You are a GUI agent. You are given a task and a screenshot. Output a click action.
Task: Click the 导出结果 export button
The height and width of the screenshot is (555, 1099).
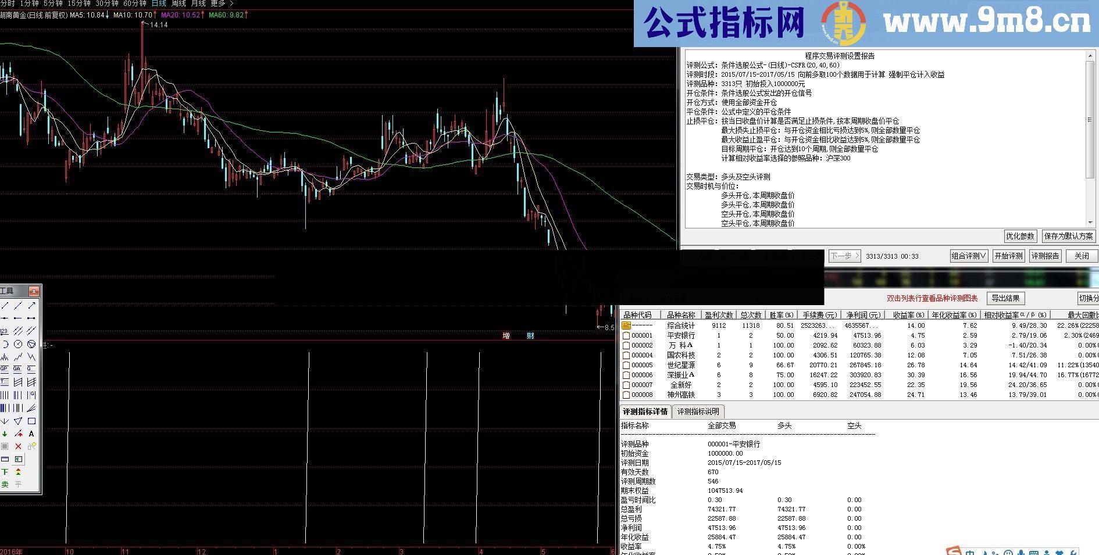coord(1005,298)
